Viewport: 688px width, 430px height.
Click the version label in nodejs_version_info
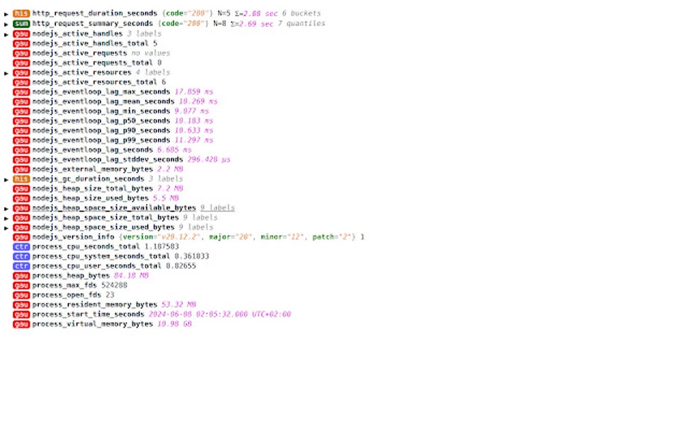pos(138,237)
